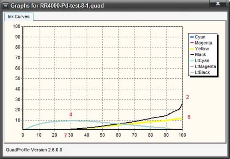Click the Cyan legend color swatch
The height and width of the screenshot is (159, 230).
click(192, 37)
